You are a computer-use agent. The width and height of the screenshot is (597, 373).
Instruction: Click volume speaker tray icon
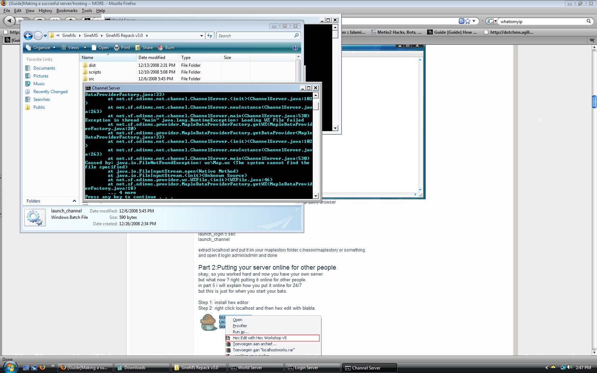tap(570, 367)
